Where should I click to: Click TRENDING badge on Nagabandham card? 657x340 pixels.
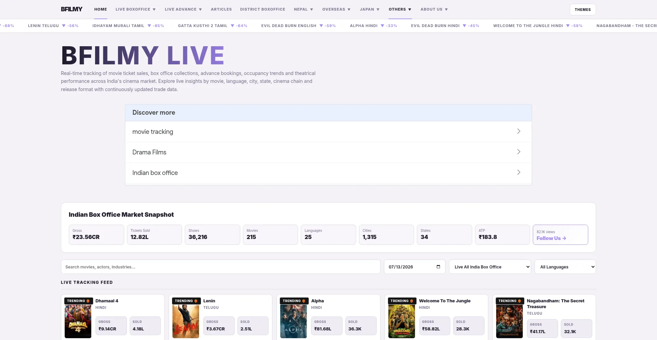[510, 301]
